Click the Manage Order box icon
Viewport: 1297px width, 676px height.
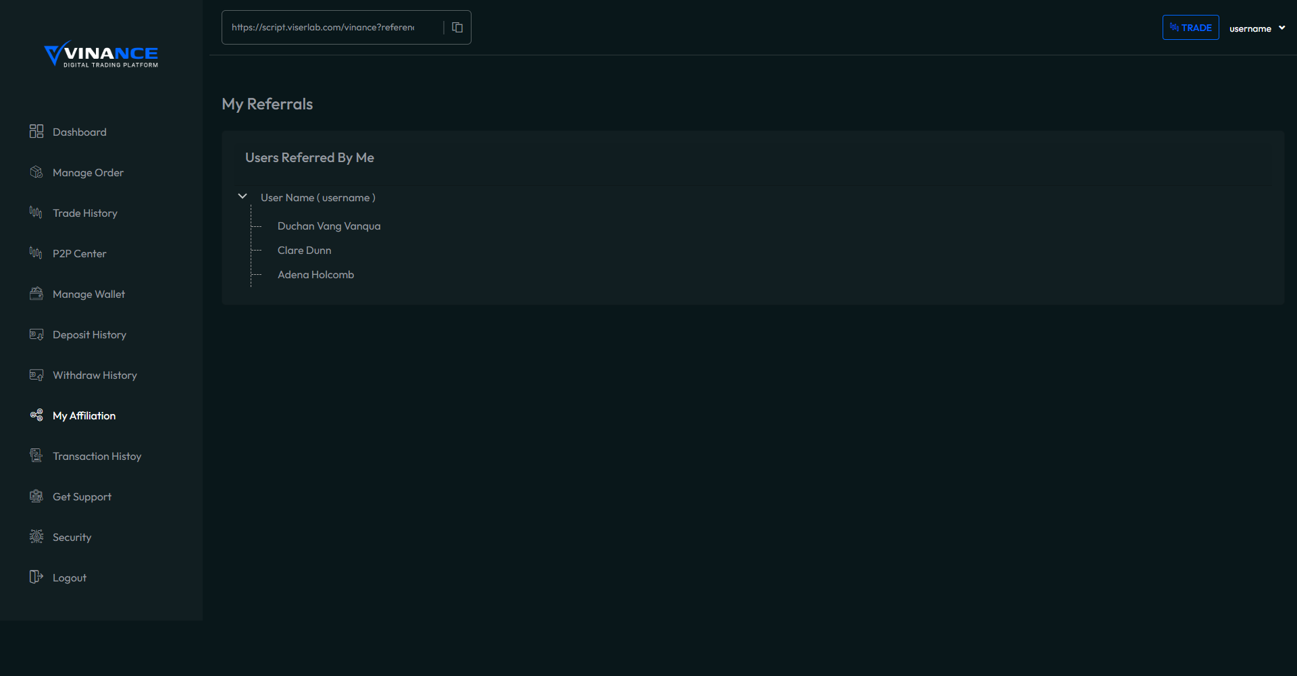36,172
